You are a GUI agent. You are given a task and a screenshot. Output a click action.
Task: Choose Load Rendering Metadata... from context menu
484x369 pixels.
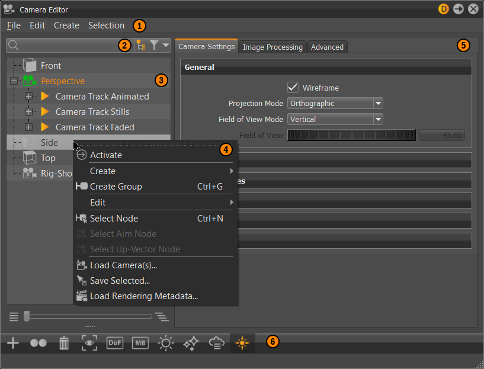tap(155, 296)
